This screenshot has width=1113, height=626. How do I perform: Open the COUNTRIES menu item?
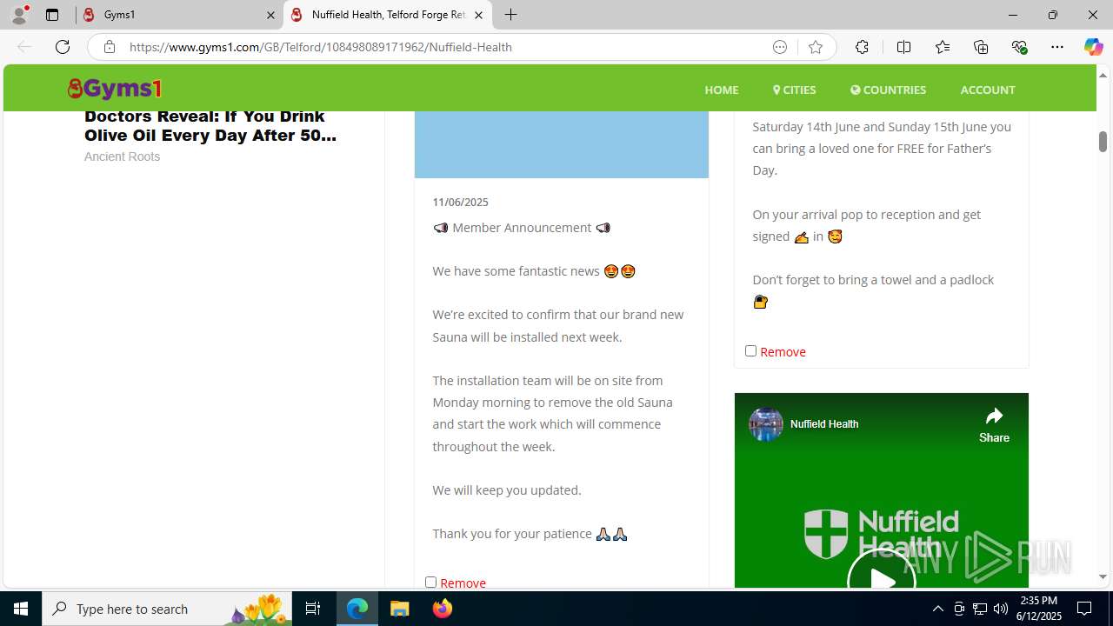[x=888, y=90]
